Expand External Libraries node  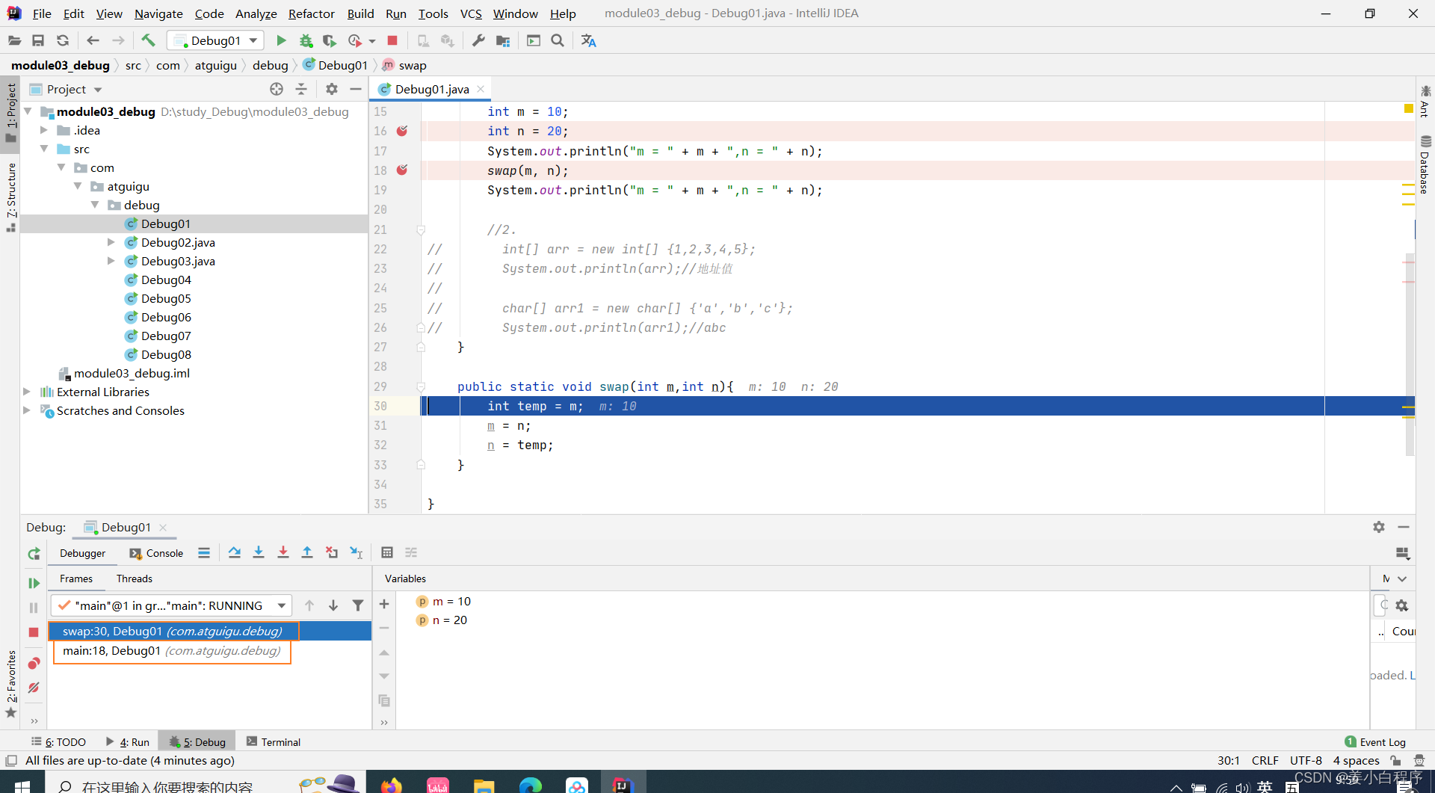pyautogui.click(x=27, y=392)
